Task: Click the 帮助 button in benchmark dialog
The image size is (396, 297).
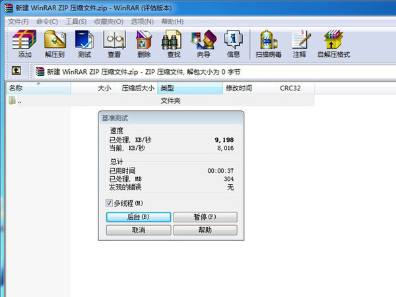Action: pyautogui.click(x=205, y=230)
